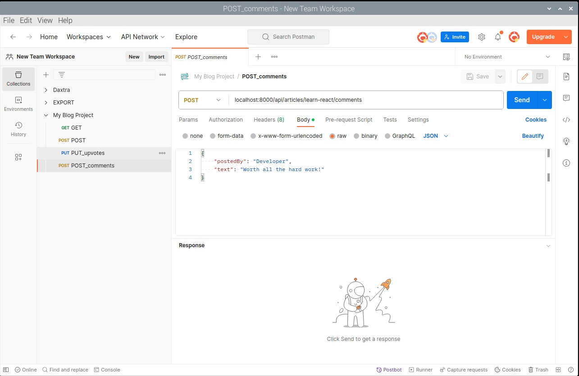
Task: Open the notifications bell
Action: tap(498, 37)
